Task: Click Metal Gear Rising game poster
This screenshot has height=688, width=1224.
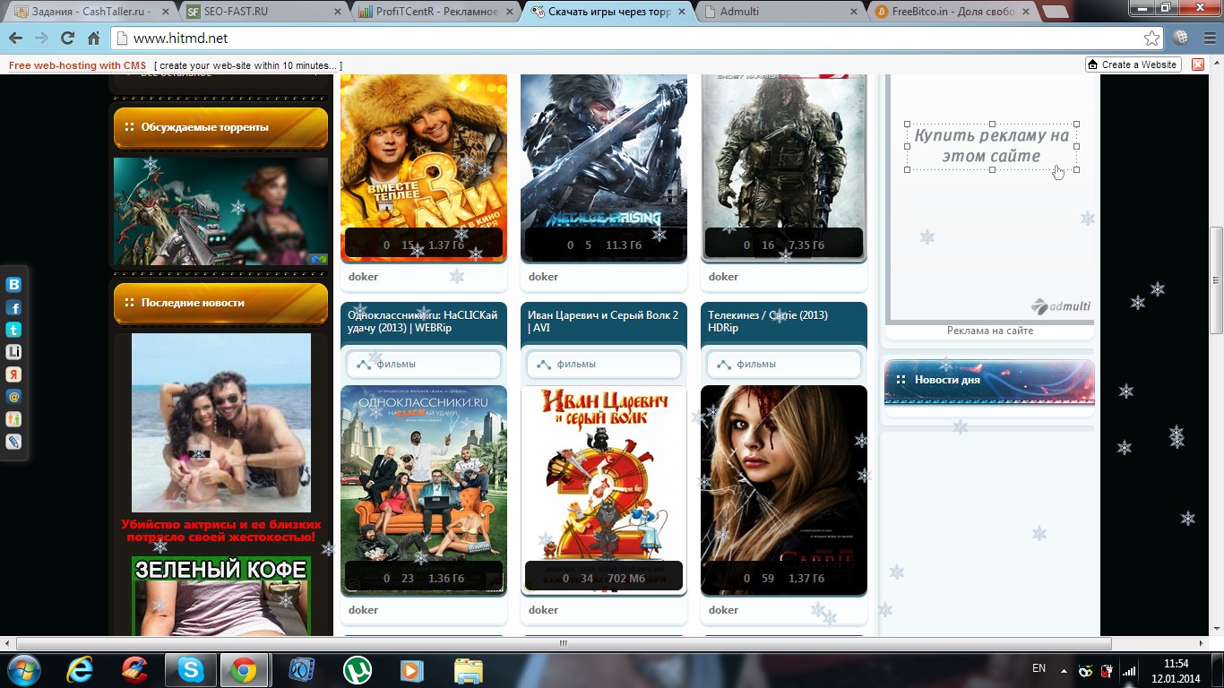Action: (x=604, y=168)
